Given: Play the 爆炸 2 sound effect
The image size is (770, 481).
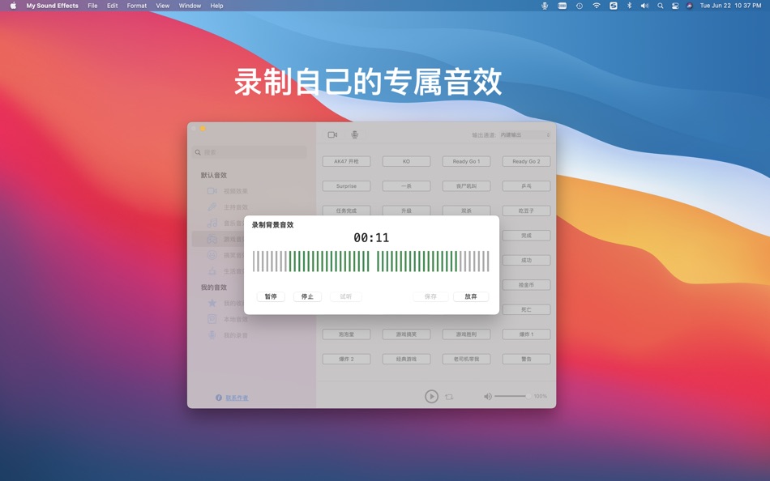Looking at the screenshot, I should [346, 359].
